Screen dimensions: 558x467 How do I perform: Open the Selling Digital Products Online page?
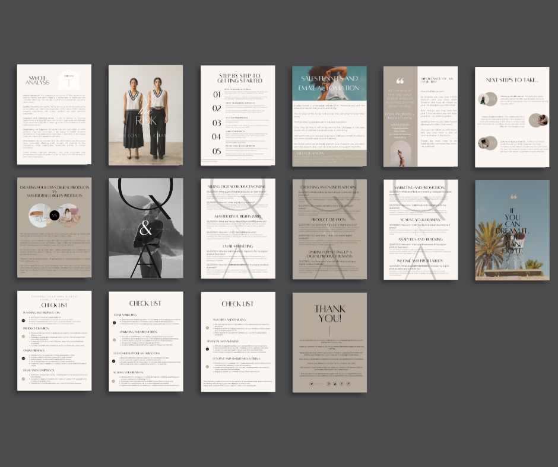(237, 228)
